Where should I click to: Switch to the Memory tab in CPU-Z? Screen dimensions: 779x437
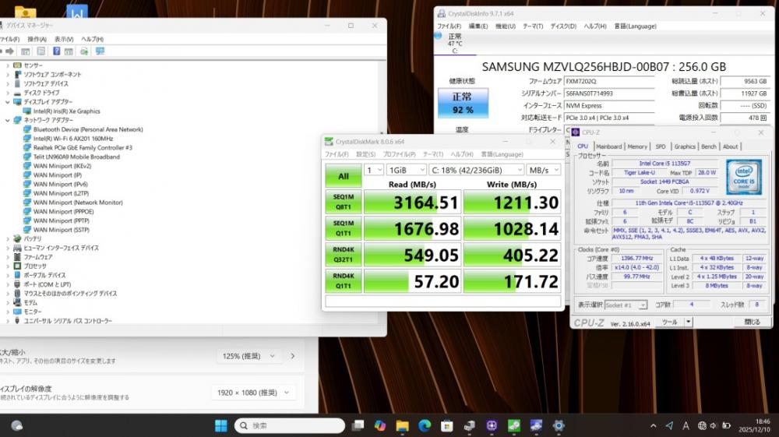pyautogui.click(x=636, y=146)
